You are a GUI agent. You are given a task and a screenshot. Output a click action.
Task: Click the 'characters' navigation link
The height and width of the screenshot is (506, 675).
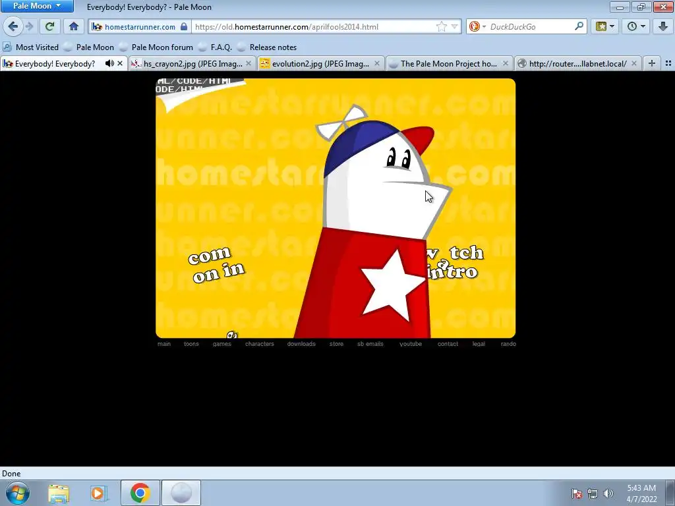tap(260, 344)
